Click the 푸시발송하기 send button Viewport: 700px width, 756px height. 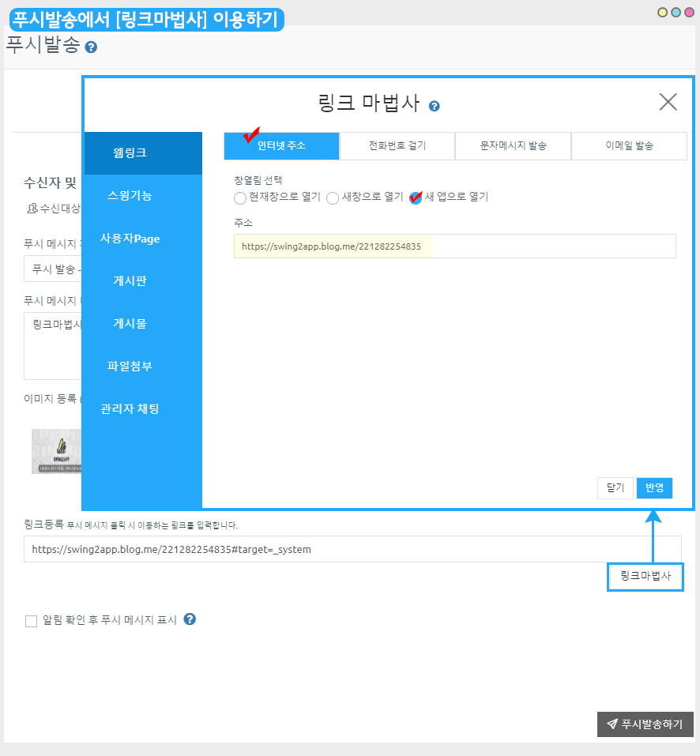click(645, 724)
